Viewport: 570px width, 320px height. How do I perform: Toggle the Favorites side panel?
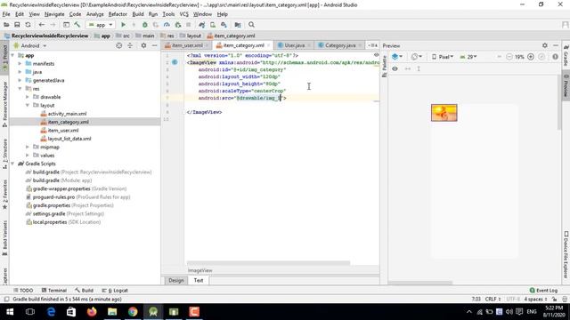(x=4, y=195)
